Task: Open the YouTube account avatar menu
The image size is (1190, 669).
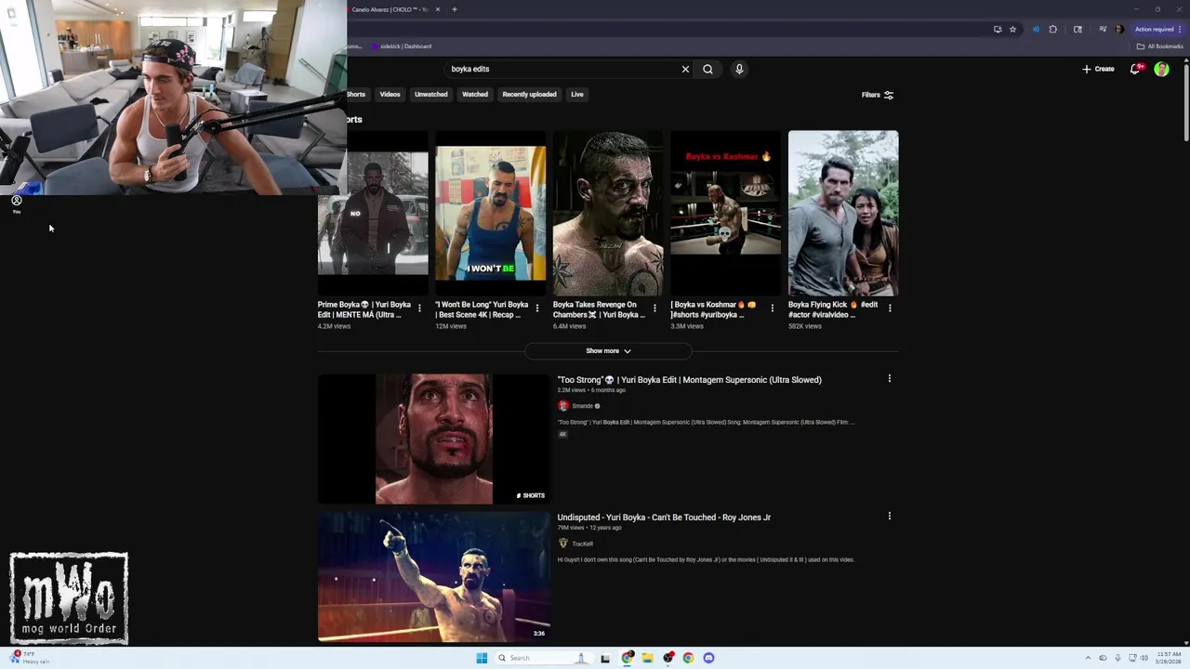Action: pyautogui.click(x=1161, y=69)
